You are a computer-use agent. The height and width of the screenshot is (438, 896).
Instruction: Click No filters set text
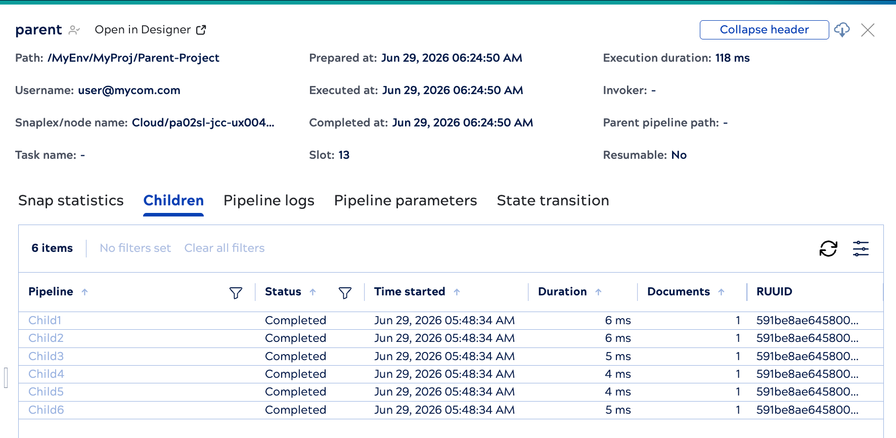(135, 248)
